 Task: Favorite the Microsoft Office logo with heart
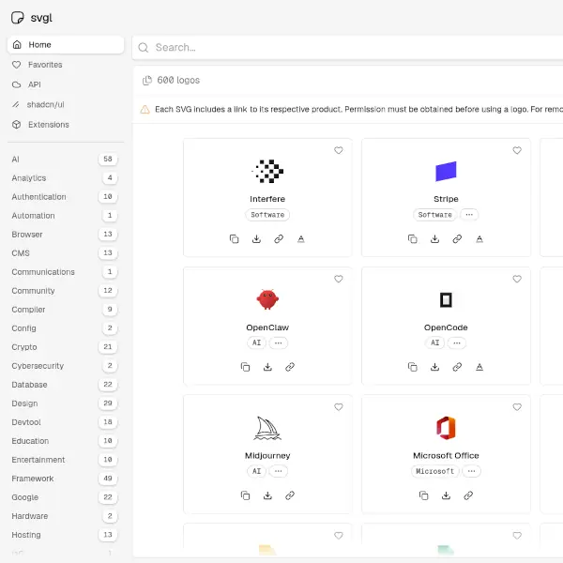517,407
